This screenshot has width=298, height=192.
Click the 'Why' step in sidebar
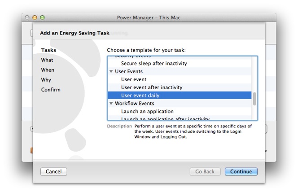click(x=46, y=80)
